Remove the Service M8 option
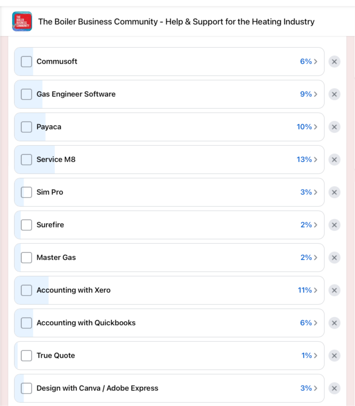This screenshot has width=355, height=406. coord(334,160)
